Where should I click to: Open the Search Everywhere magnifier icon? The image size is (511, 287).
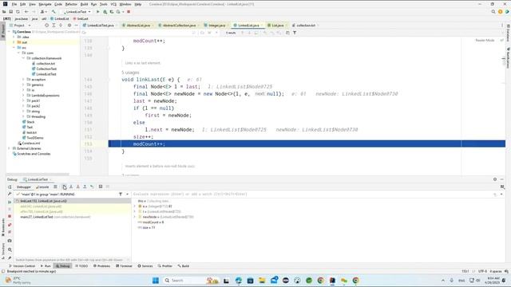coord(493,12)
